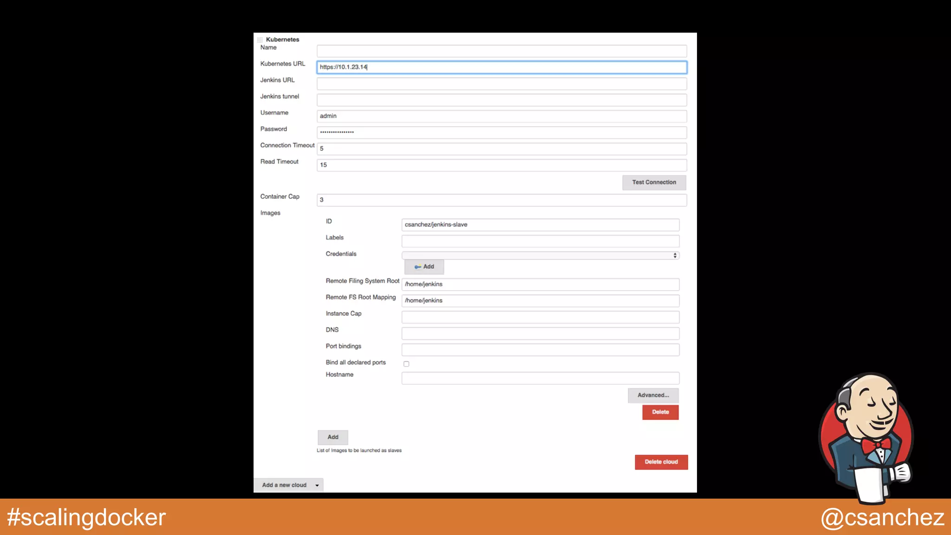Click the image ID field csanchez/jenkins-slave
This screenshot has height=535, width=951.
pyautogui.click(x=540, y=225)
